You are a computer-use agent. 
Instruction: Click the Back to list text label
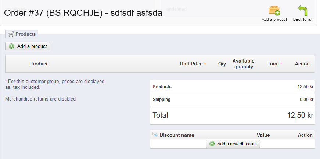pyautogui.click(x=303, y=19)
